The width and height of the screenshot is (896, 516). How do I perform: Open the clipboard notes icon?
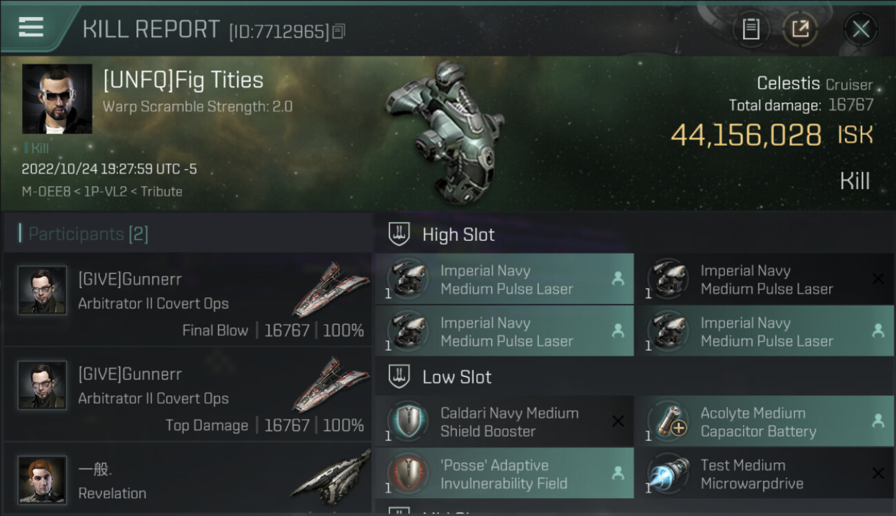click(x=751, y=29)
